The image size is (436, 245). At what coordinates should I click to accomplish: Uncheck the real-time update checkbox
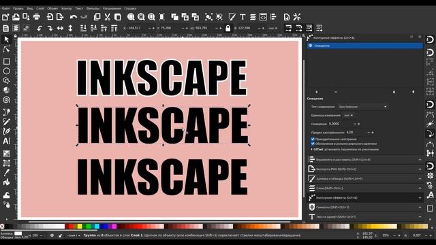click(313, 144)
